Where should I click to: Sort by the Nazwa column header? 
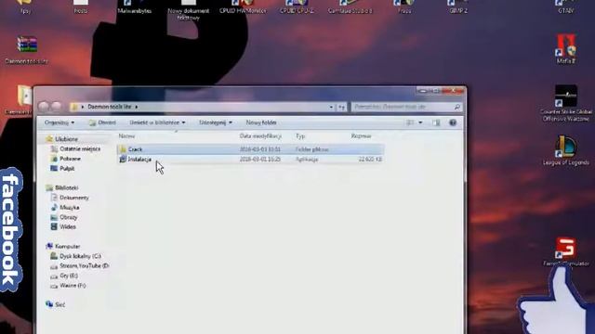coord(126,136)
